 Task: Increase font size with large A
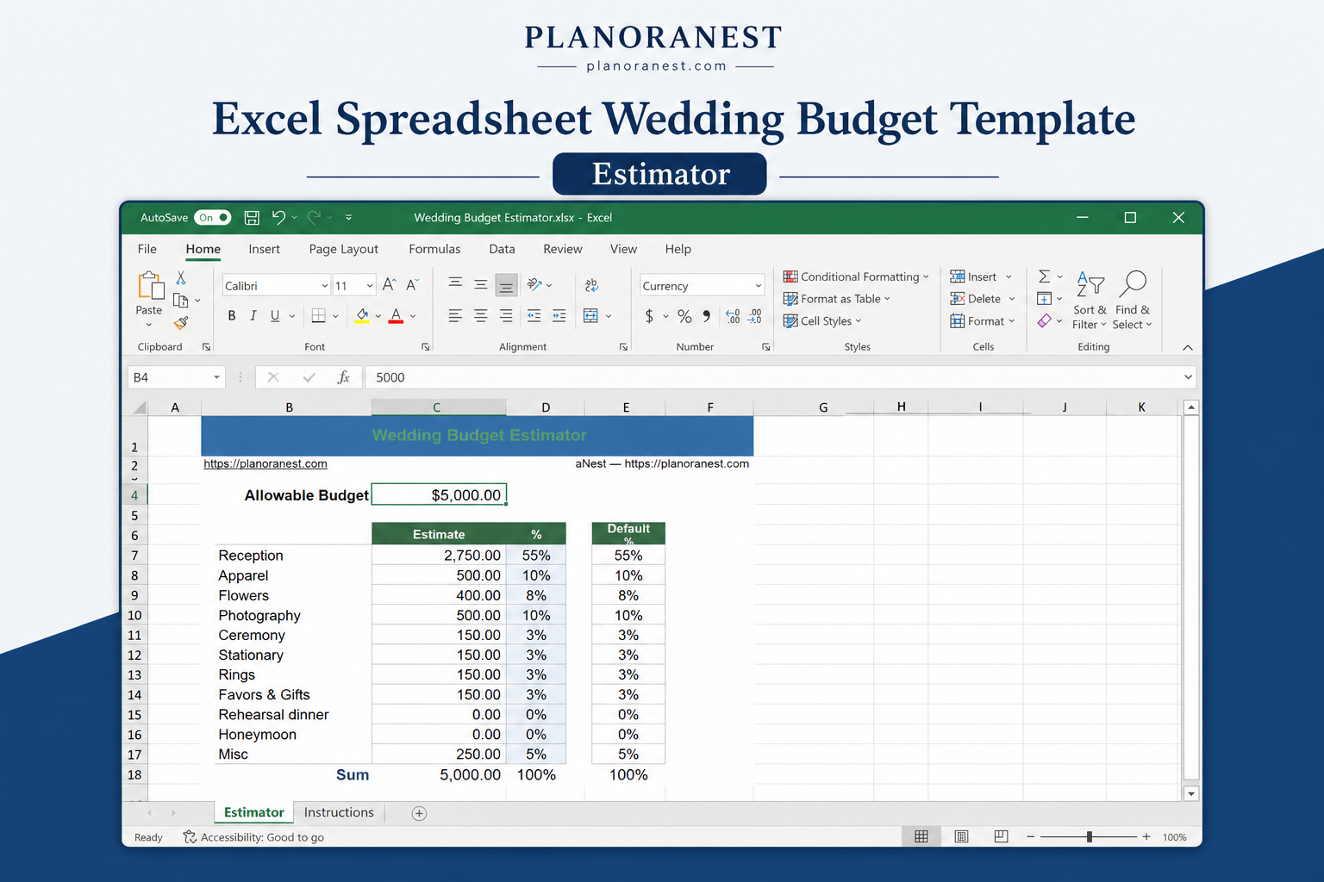(389, 285)
